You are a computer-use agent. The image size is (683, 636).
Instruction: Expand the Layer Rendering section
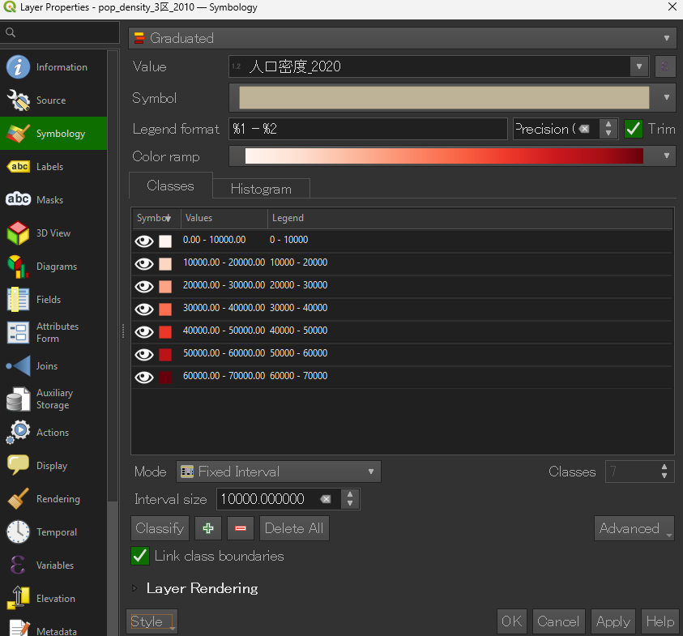point(135,588)
